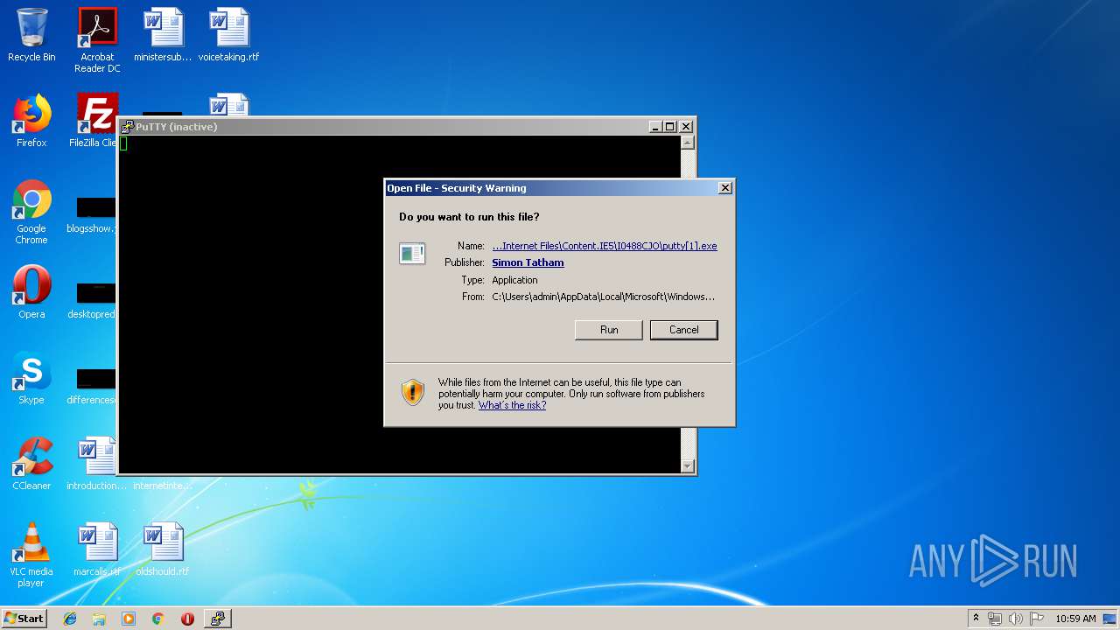Select the marcalls.rtf desktop file
Viewport: 1120px width, 630px height.
point(97,550)
